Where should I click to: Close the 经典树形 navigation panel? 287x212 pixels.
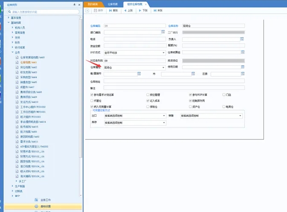coord(79,5)
